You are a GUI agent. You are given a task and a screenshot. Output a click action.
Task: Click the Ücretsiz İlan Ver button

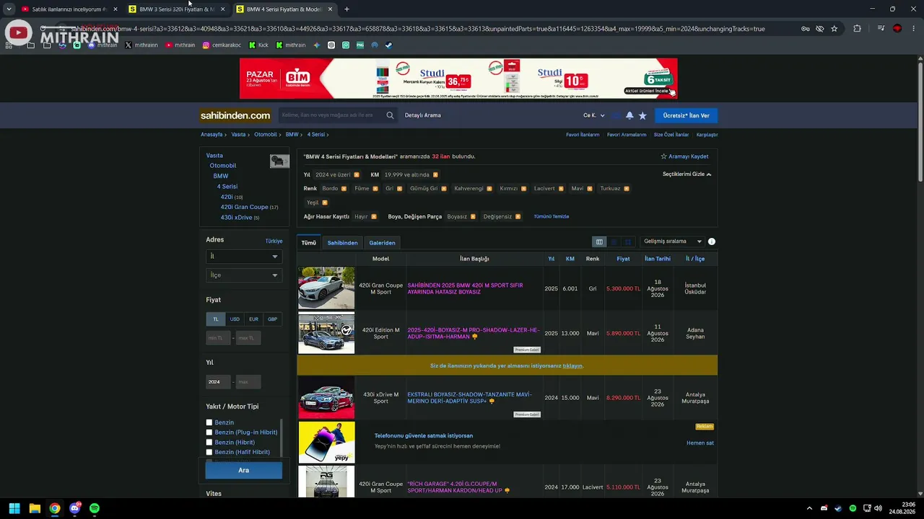[686, 115]
